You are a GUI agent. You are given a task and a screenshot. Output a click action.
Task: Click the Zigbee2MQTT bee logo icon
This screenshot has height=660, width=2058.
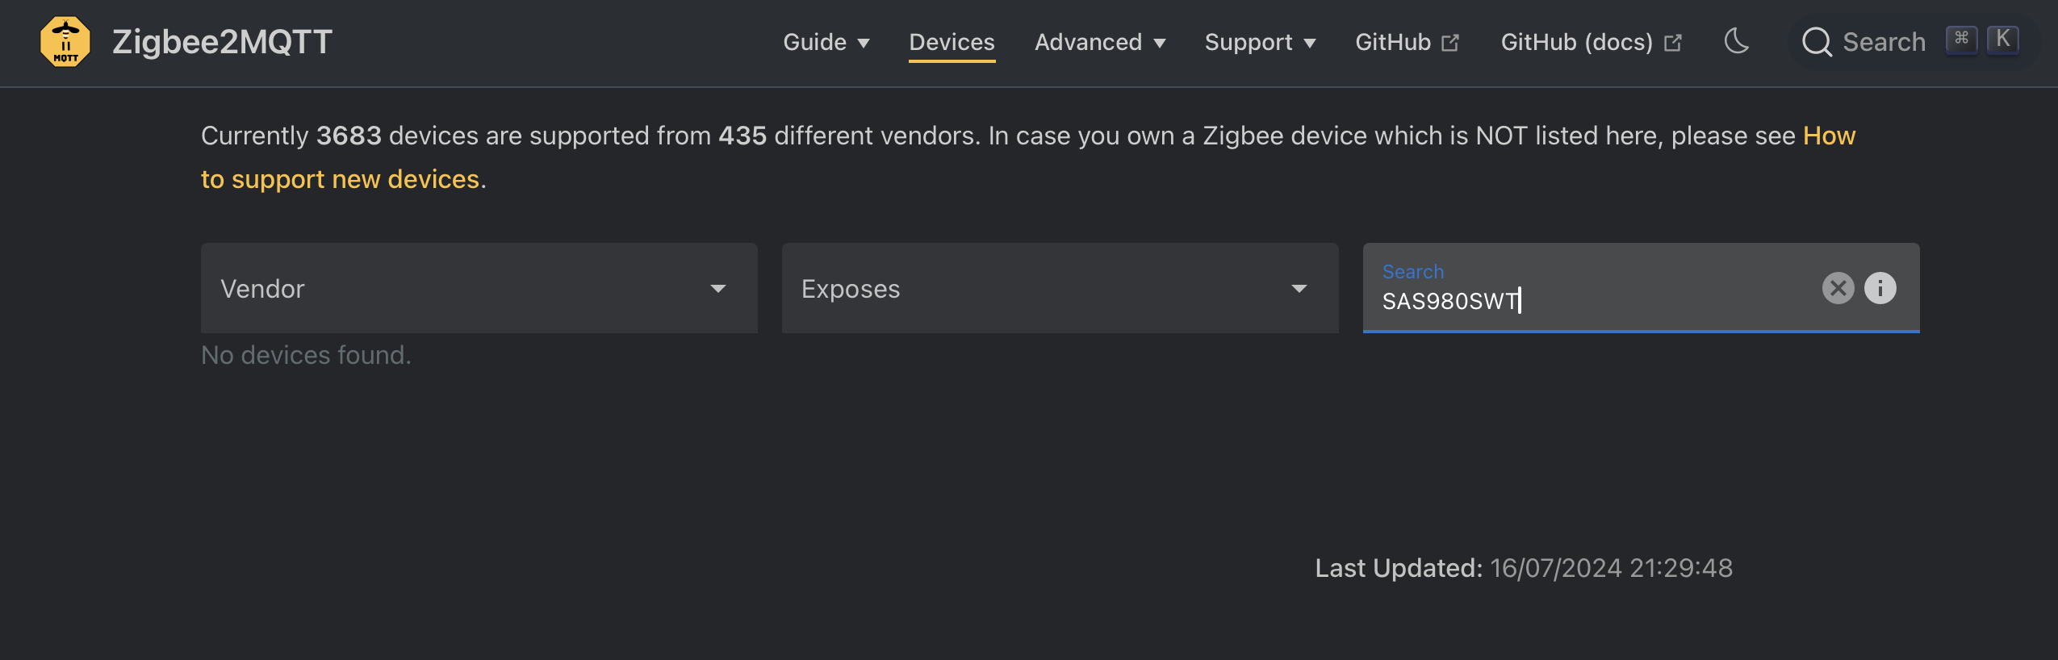pyautogui.click(x=65, y=42)
